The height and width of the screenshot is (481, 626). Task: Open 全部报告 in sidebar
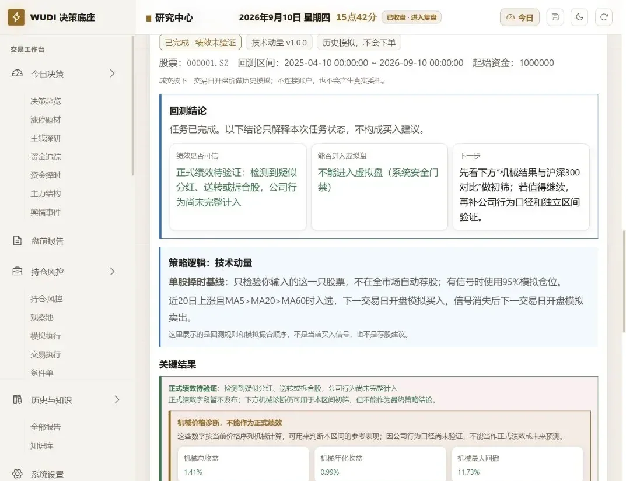(x=46, y=427)
